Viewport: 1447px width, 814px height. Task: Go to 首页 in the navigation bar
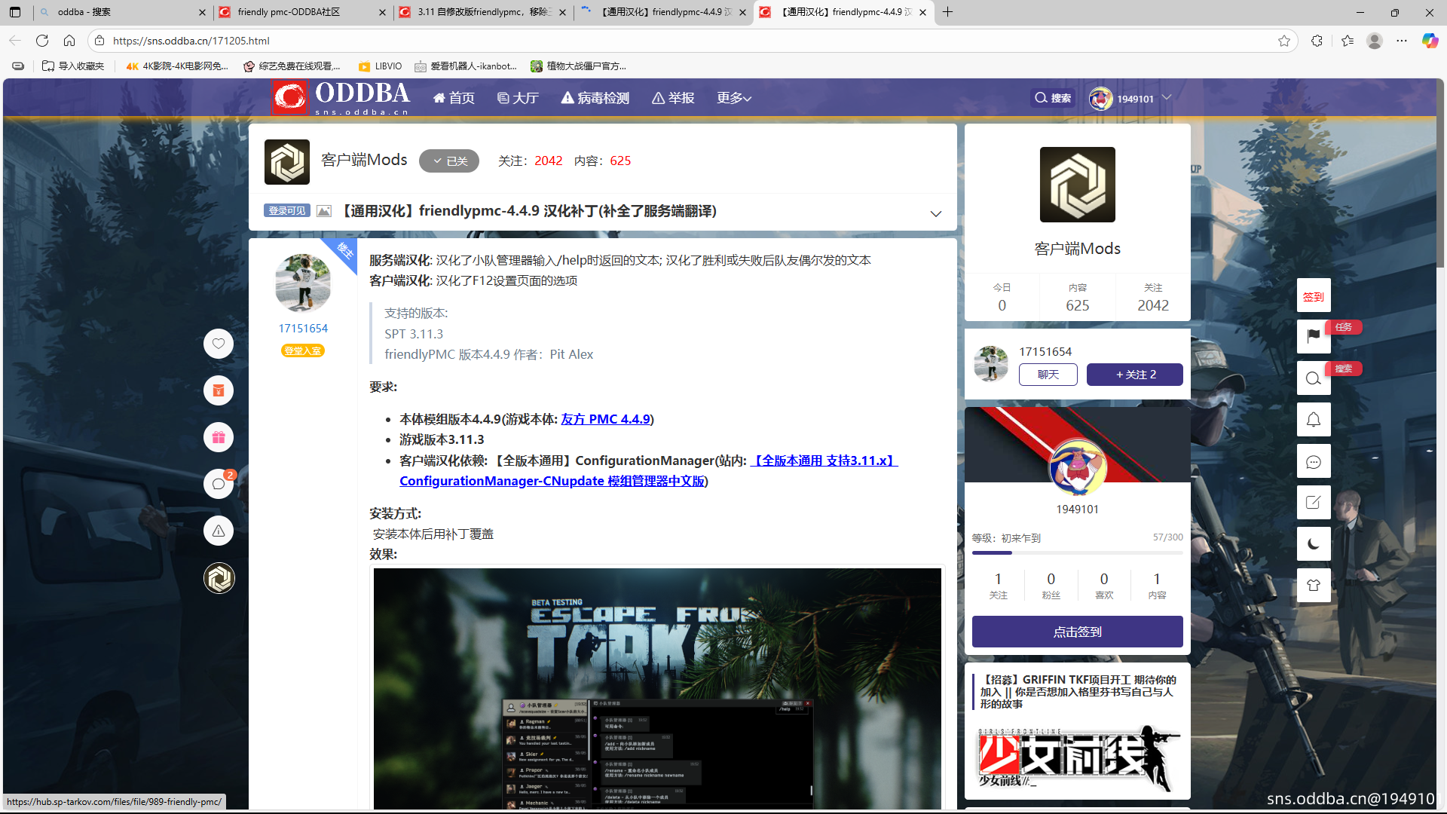[x=454, y=98]
